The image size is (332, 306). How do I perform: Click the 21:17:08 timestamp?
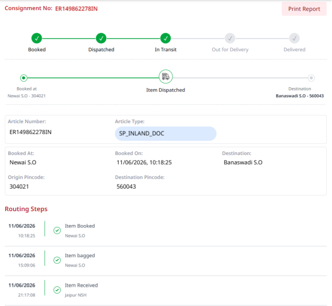[x=27, y=295]
